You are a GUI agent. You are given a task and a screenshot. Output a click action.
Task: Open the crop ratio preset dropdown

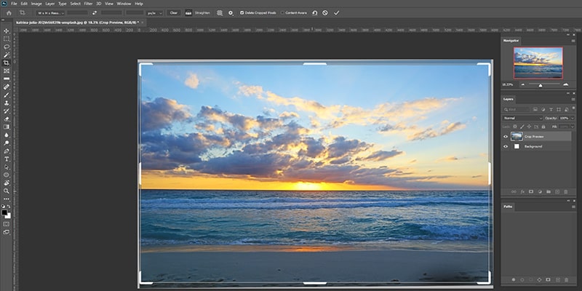coord(50,13)
